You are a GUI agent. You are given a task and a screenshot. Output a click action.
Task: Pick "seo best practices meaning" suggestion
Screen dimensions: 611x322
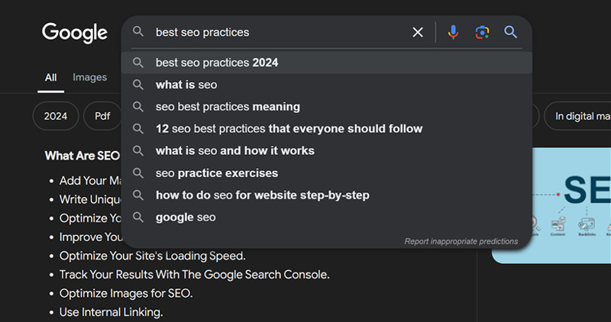point(228,107)
